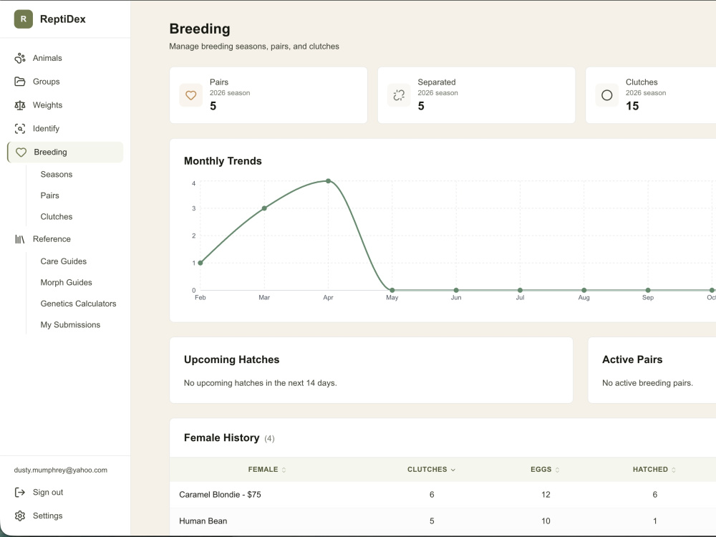Sort by the Eggs column arrows
This screenshot has height=537, width=716.
(557, 470)
